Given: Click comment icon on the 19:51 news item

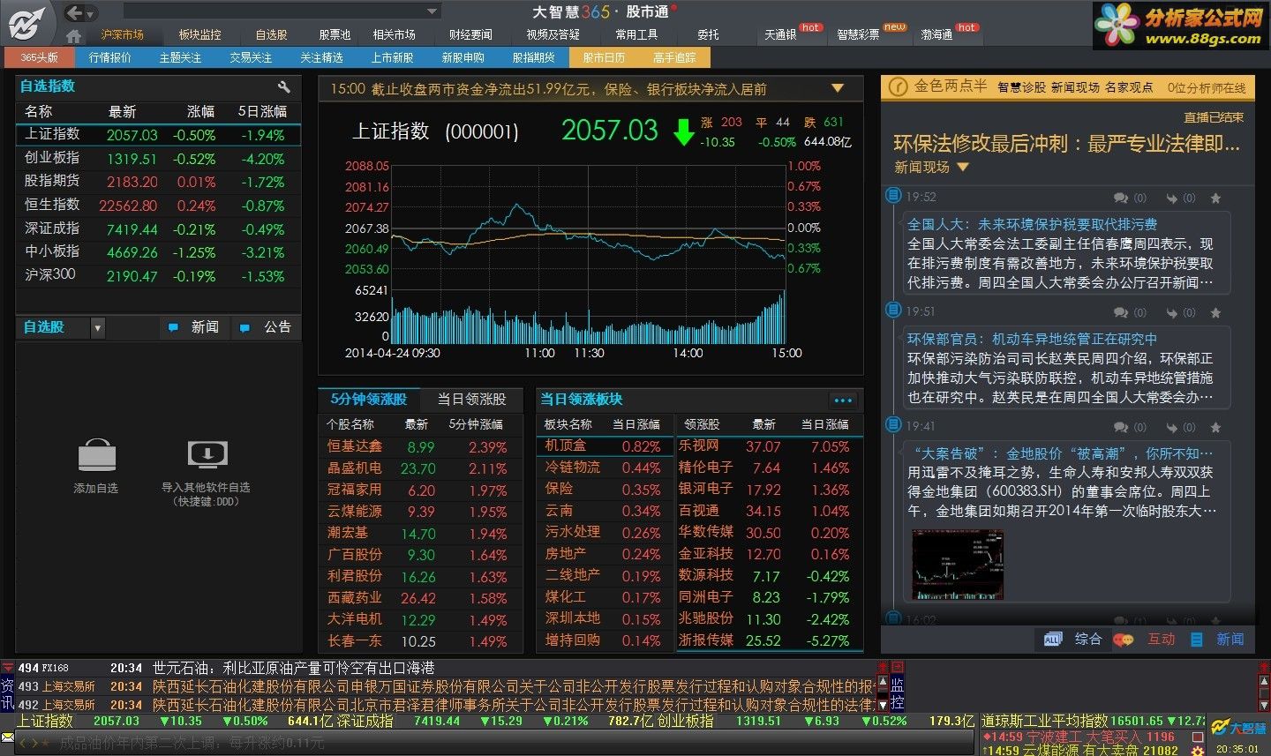Looking at the screenshot, I should coord(1121,313).
